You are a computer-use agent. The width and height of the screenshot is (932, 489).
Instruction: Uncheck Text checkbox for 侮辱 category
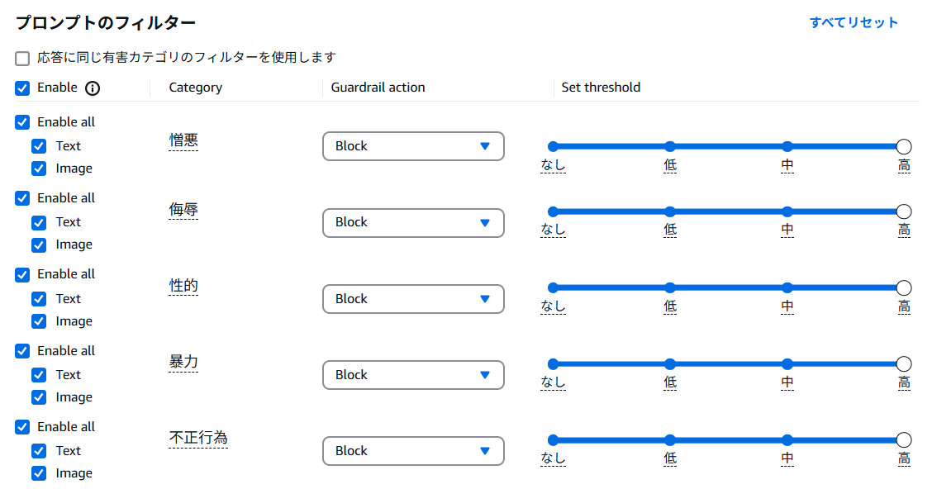(39, 222)
